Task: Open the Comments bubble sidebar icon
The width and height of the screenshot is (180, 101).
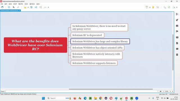Action: [177, 49]
